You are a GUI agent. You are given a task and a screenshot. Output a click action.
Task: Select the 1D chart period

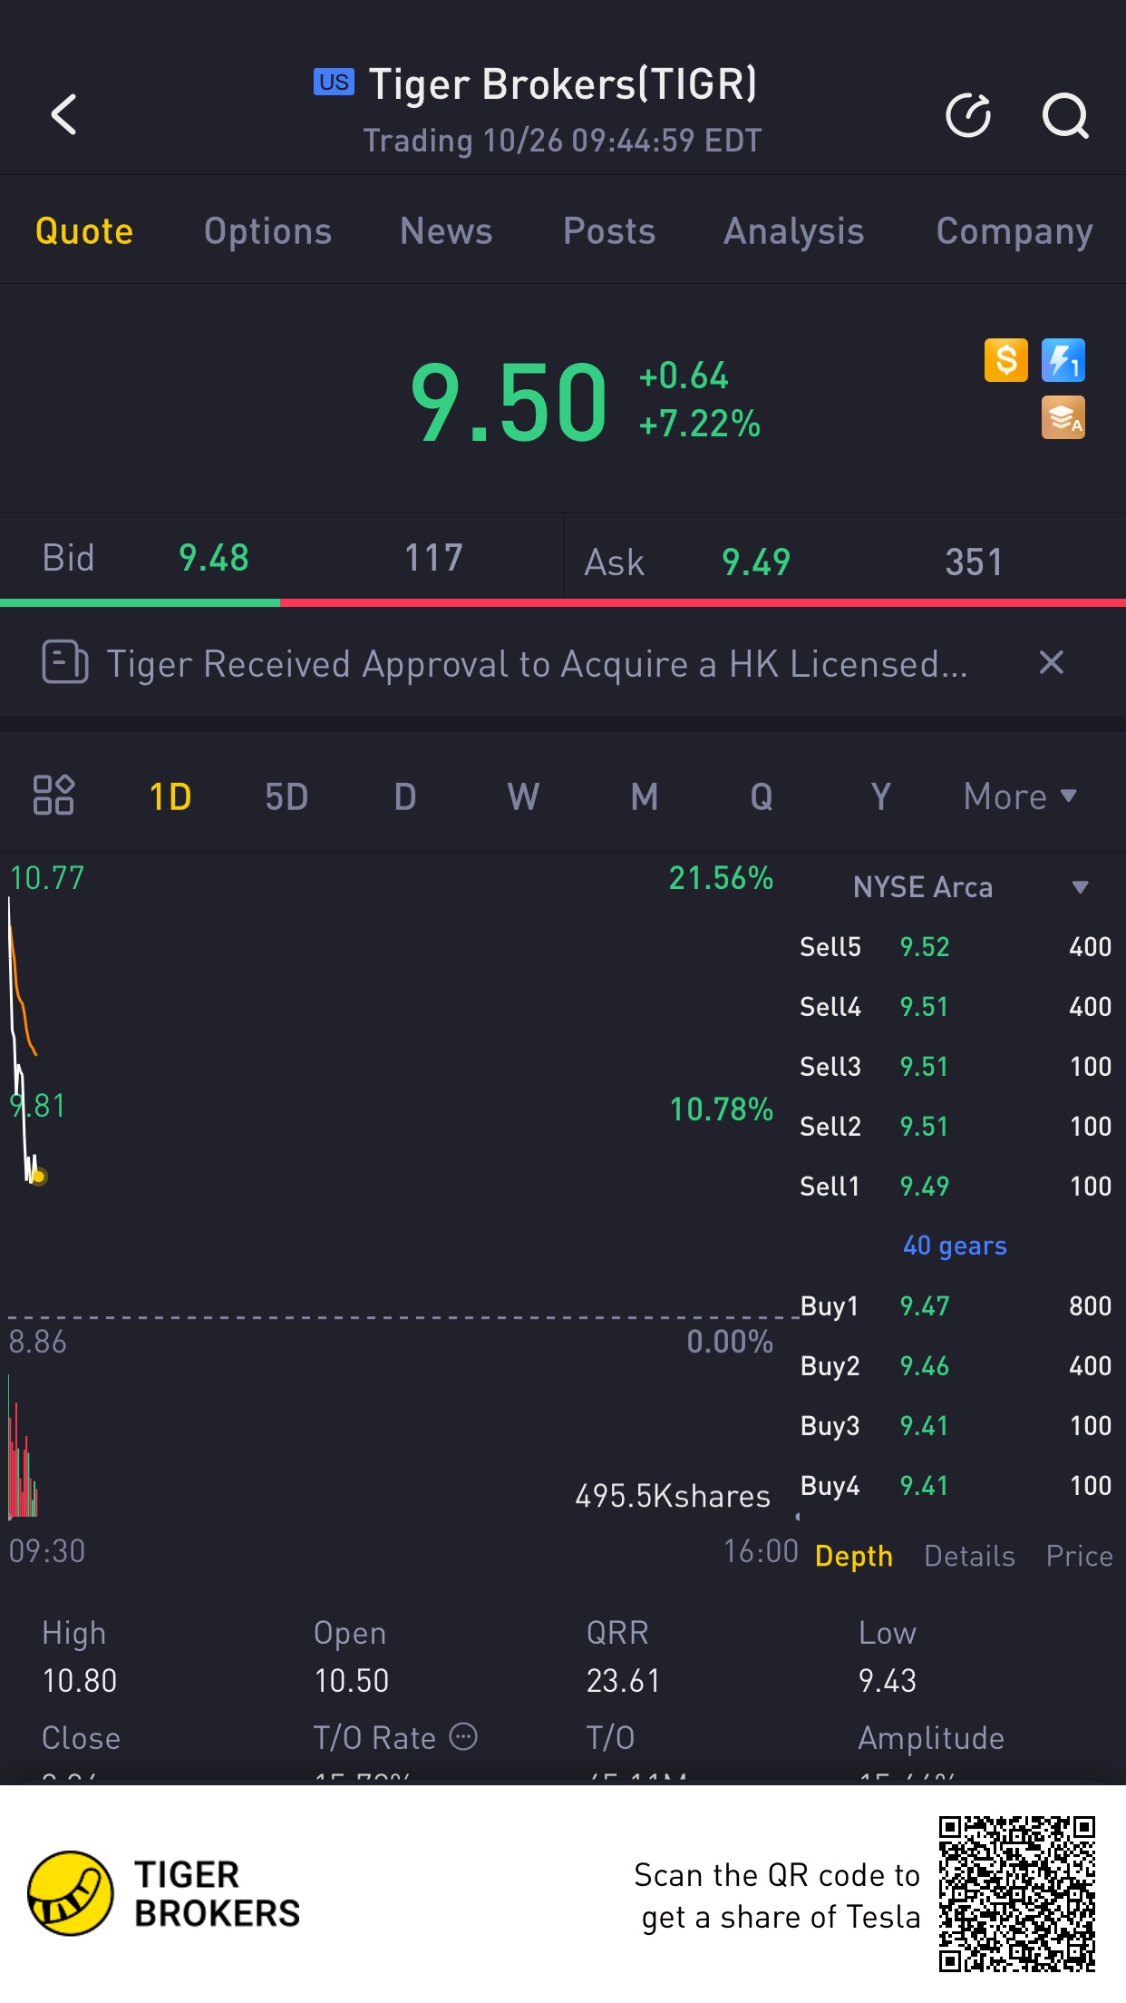click(x=170, y=796)
